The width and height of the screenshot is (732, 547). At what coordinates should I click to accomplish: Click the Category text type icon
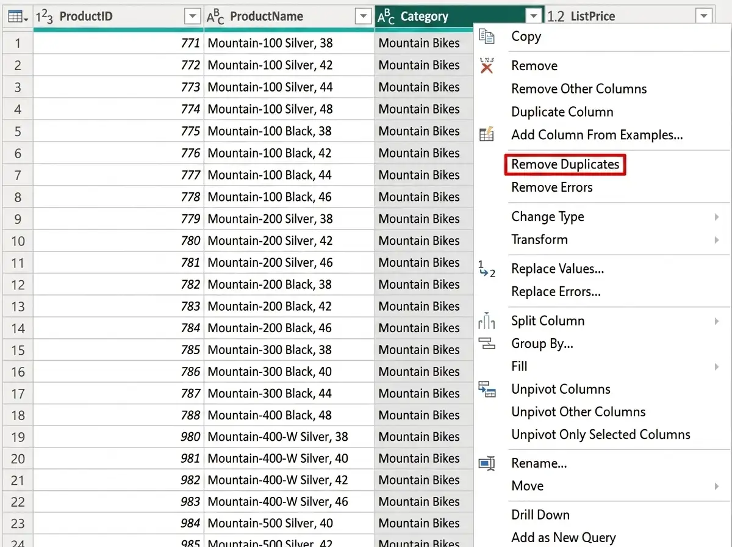386,17
